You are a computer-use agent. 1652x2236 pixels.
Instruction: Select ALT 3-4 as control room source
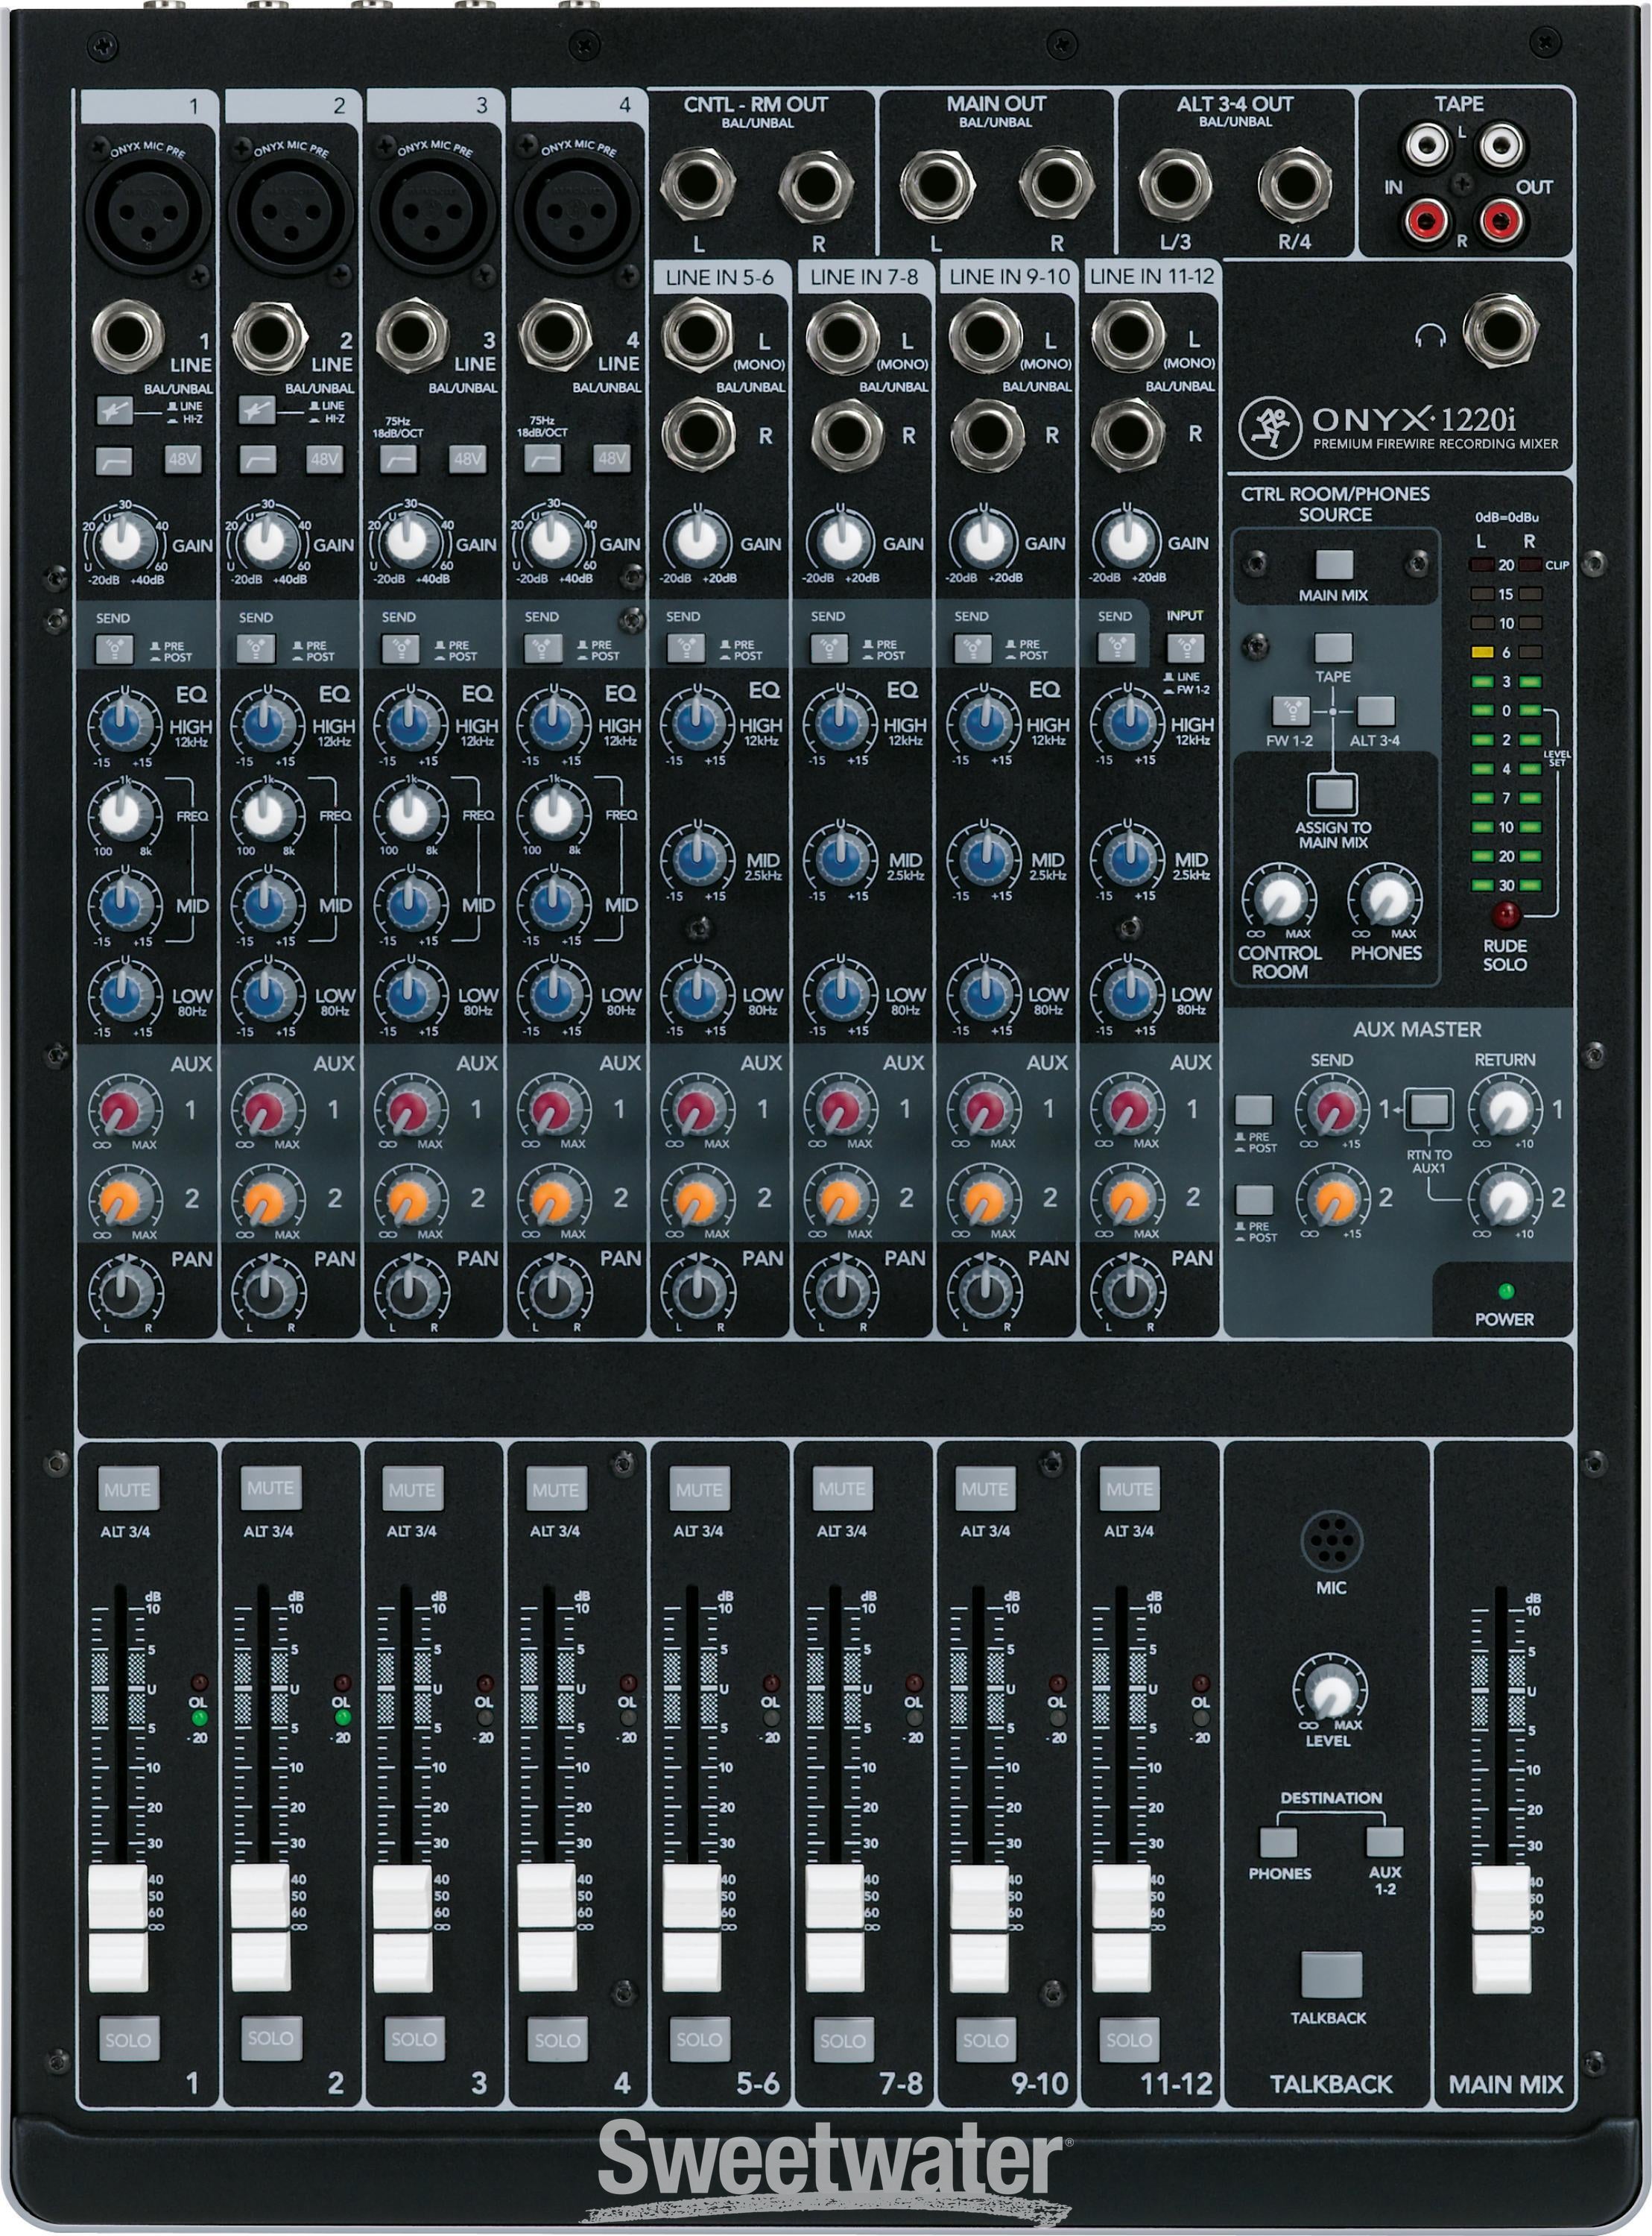pos(1376,711)
